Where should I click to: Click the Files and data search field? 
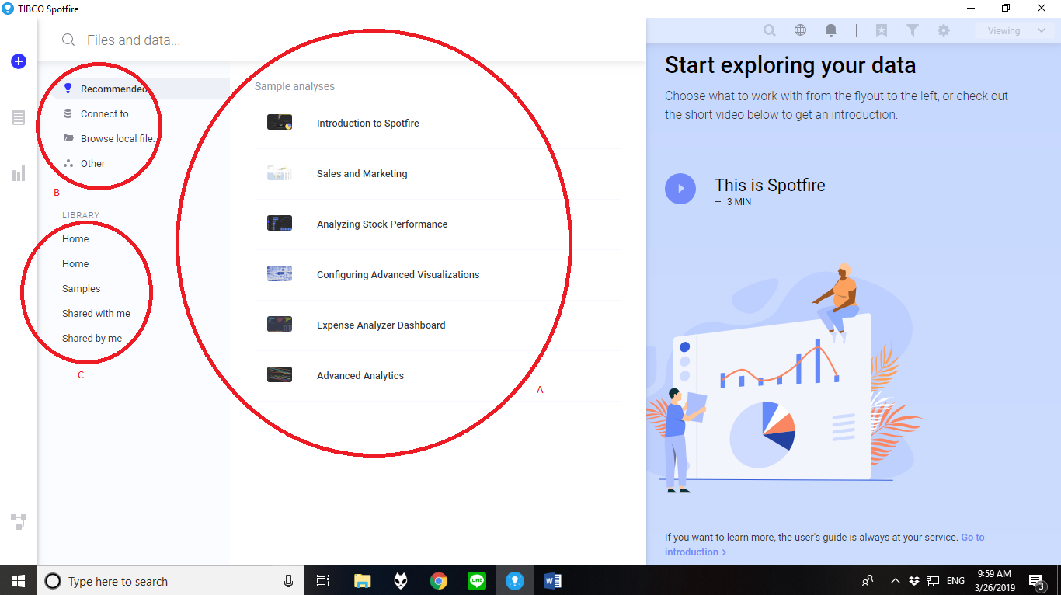[x=342, y=40]
